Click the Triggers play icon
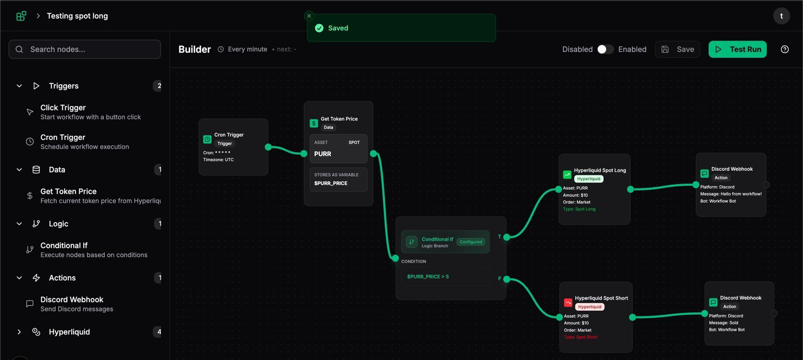 coord(36,86)
